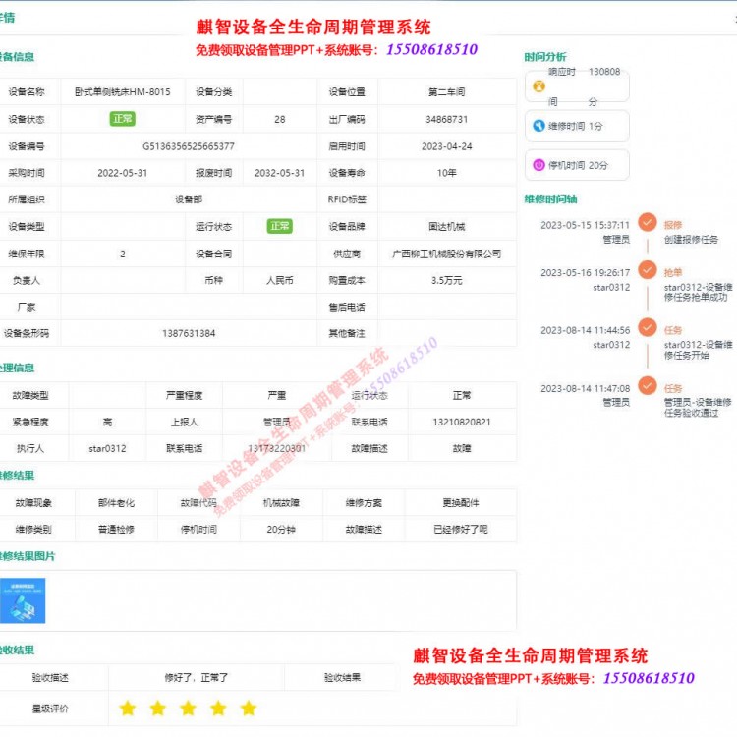Click the 抢单 timeline checkmark icon
Viewport: 737px width, 737px height.
point(647,269)
